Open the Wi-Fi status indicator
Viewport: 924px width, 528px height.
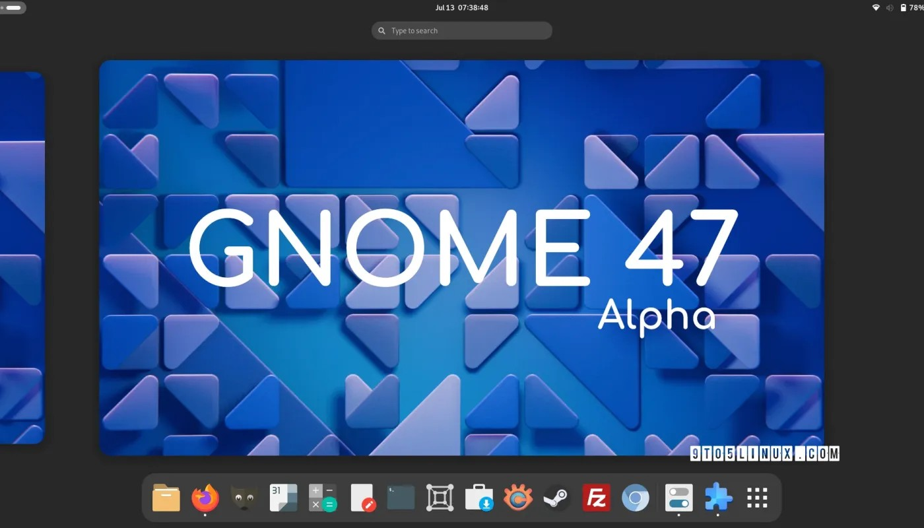(874, 7)
